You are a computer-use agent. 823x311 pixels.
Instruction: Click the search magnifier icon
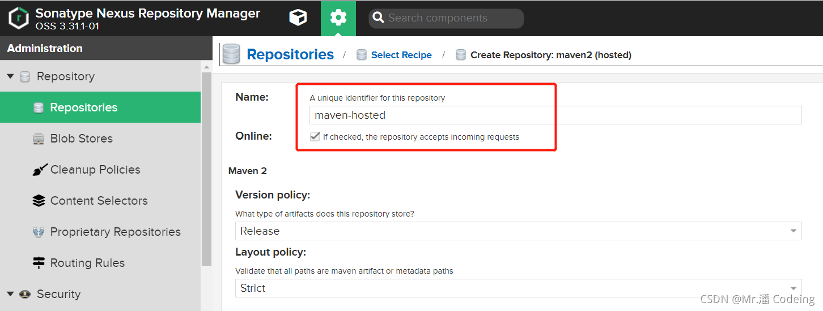(x=379, y=18)
